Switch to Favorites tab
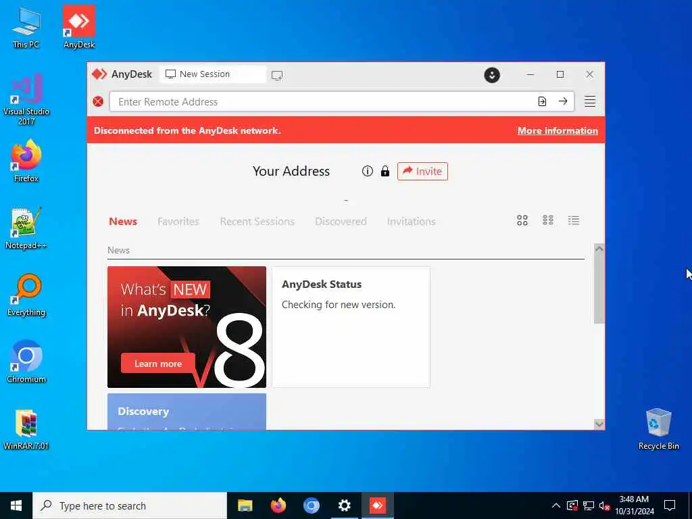This screenshot has height=519, width=692. tap(178, 221)
